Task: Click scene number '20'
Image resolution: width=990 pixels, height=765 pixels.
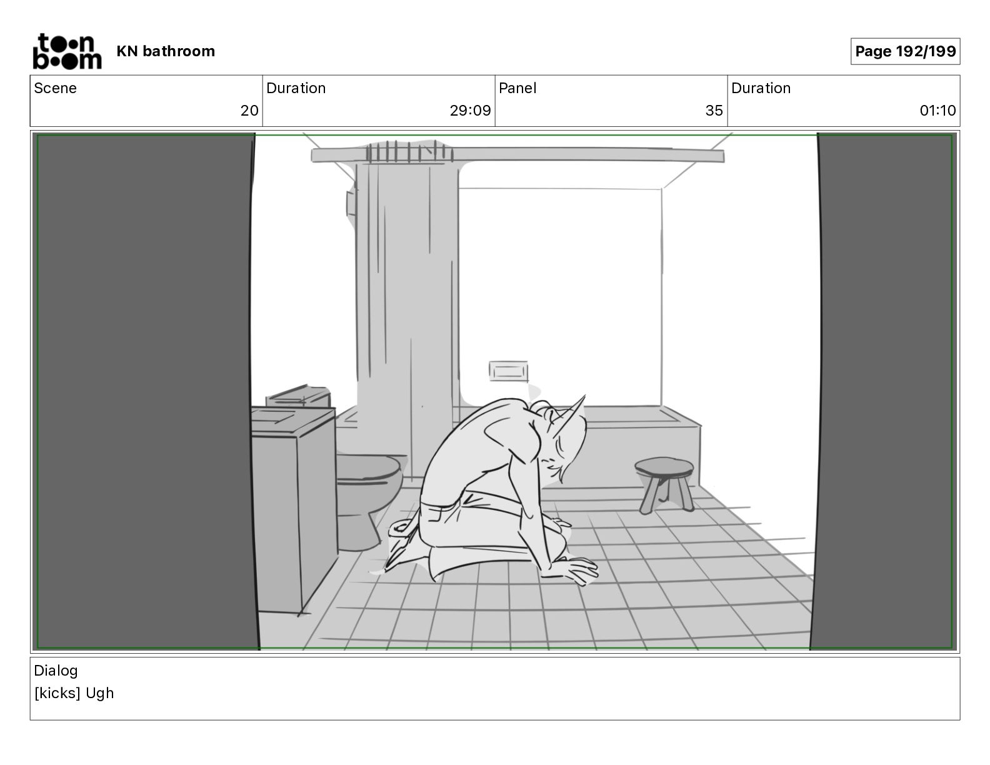Action: [x=249, y=111]
